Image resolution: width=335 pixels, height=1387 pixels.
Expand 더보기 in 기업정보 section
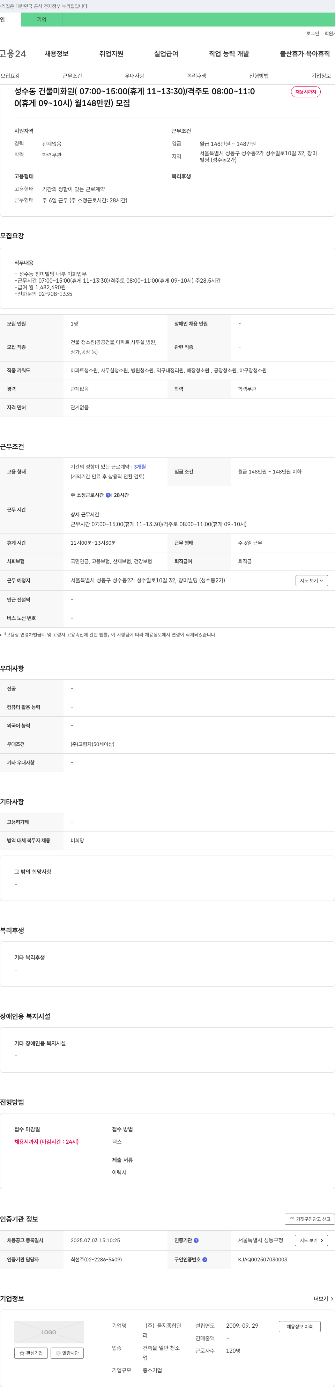click(324, 1299)
